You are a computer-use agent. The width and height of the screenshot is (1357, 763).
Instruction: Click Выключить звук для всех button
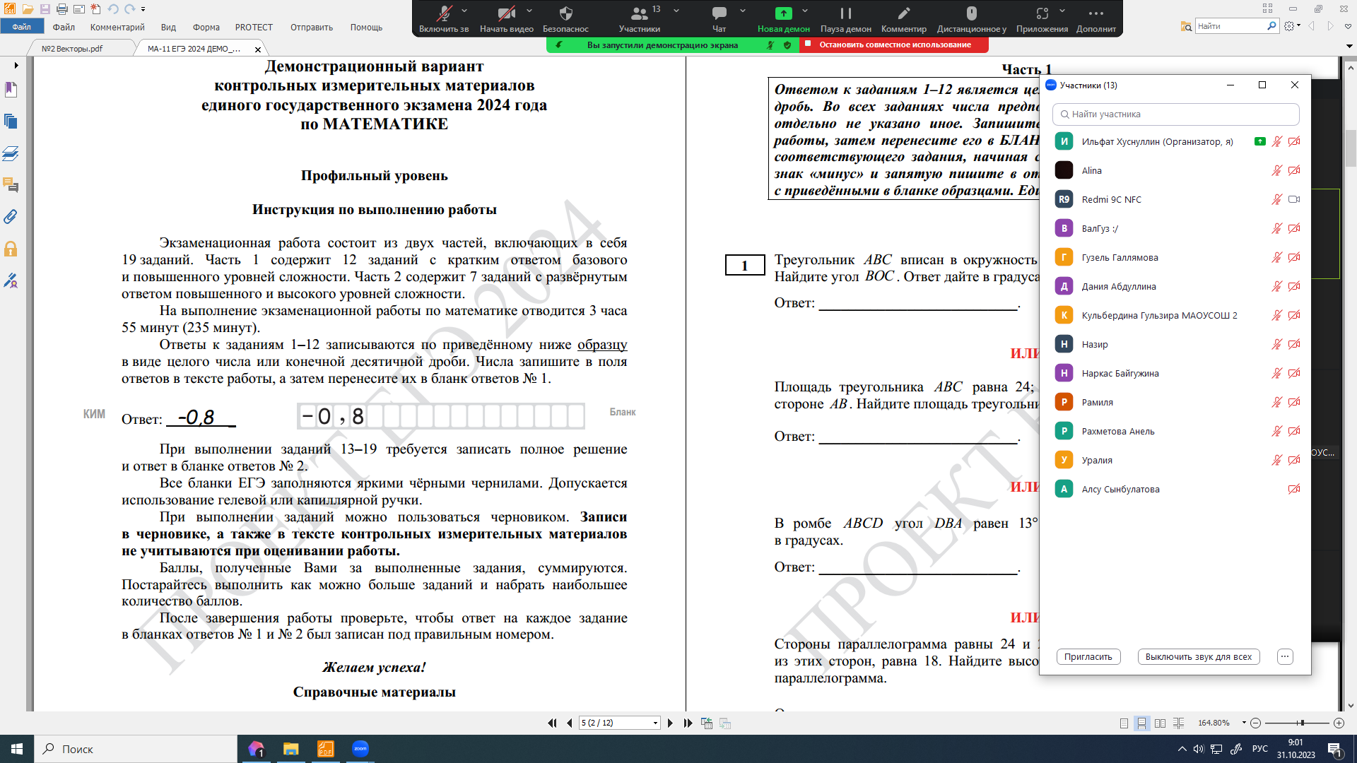1198,656
